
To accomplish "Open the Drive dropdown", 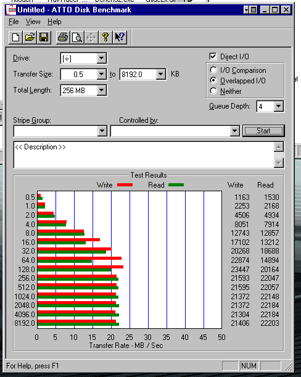I will click(102, 58).
